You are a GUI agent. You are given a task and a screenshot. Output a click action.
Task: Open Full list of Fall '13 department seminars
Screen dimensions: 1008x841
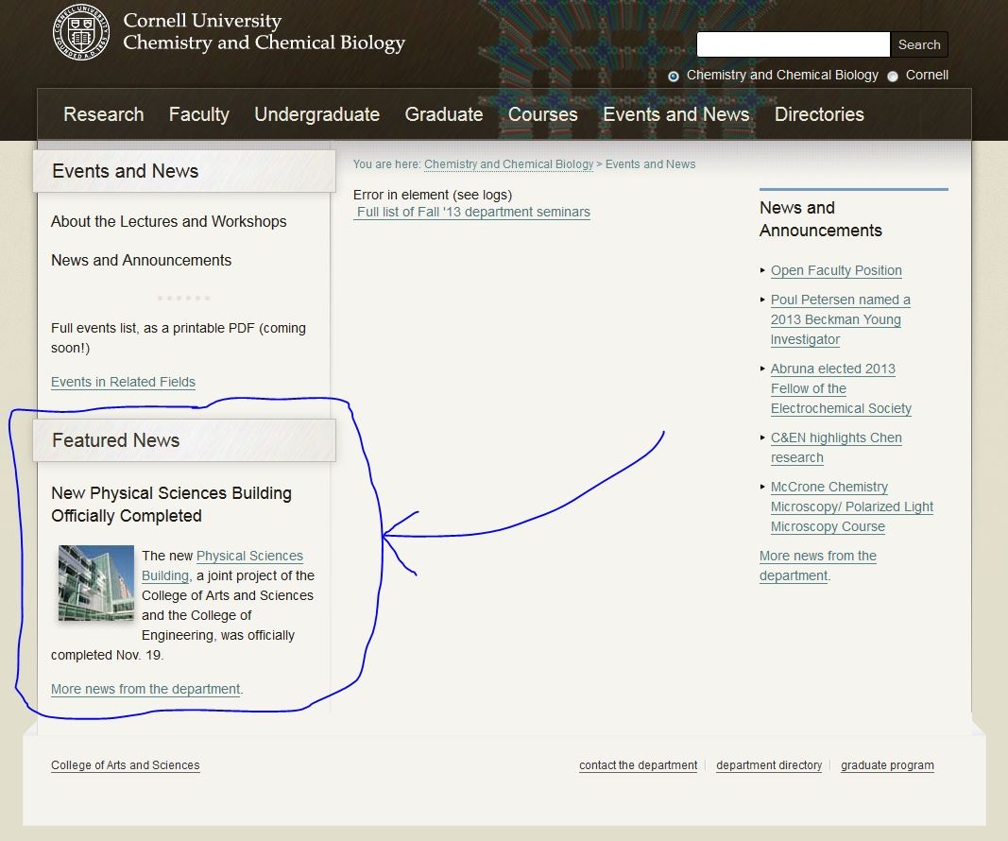[471, 213]
